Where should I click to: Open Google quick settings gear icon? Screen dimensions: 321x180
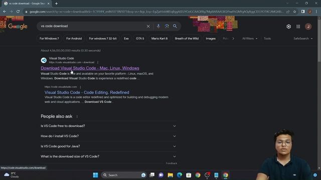(x=289, y=26)
